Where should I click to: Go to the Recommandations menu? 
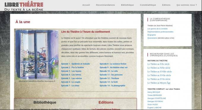click(x=105, y=5)
